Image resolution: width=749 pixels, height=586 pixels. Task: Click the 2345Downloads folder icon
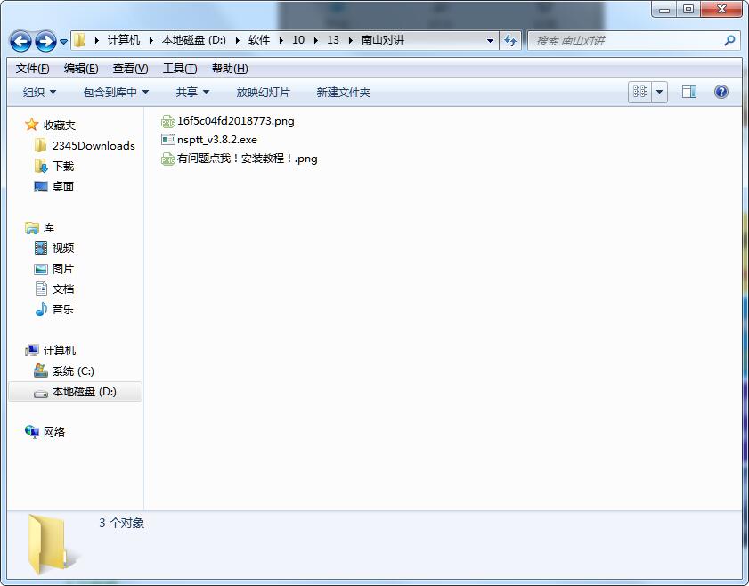click(41, 145)
